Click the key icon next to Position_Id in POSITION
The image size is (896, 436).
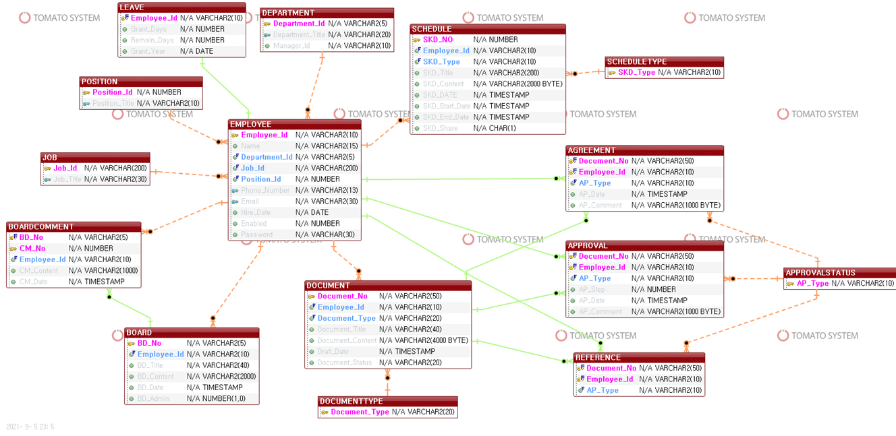pyautogui.click(x=86, y=92)
